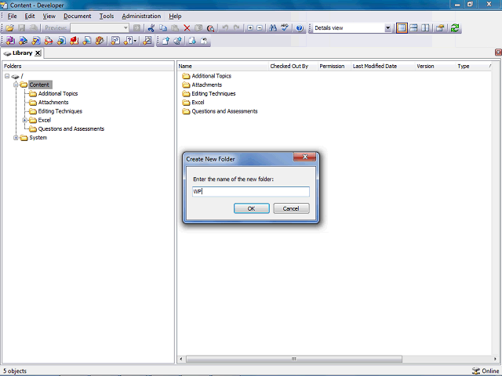Click the new Question icon with dropdown
Screen dimensions: 502x376
tap(128, 41)
